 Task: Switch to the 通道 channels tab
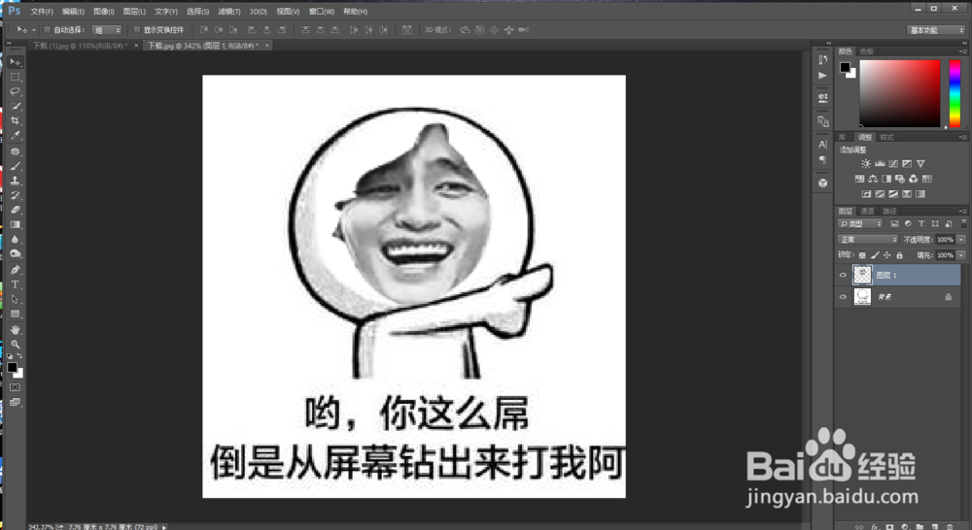(x=867, y=211)
